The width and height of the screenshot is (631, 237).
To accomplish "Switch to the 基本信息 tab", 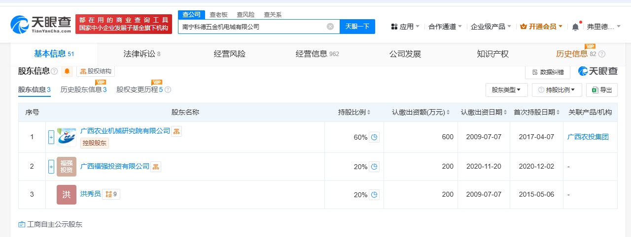I will point(54,54).
